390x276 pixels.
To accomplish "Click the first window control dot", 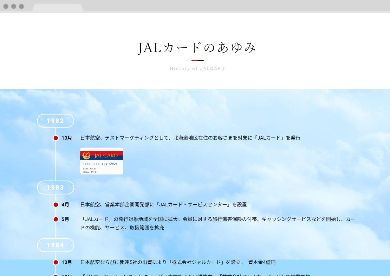I will (x=6, y=6).
